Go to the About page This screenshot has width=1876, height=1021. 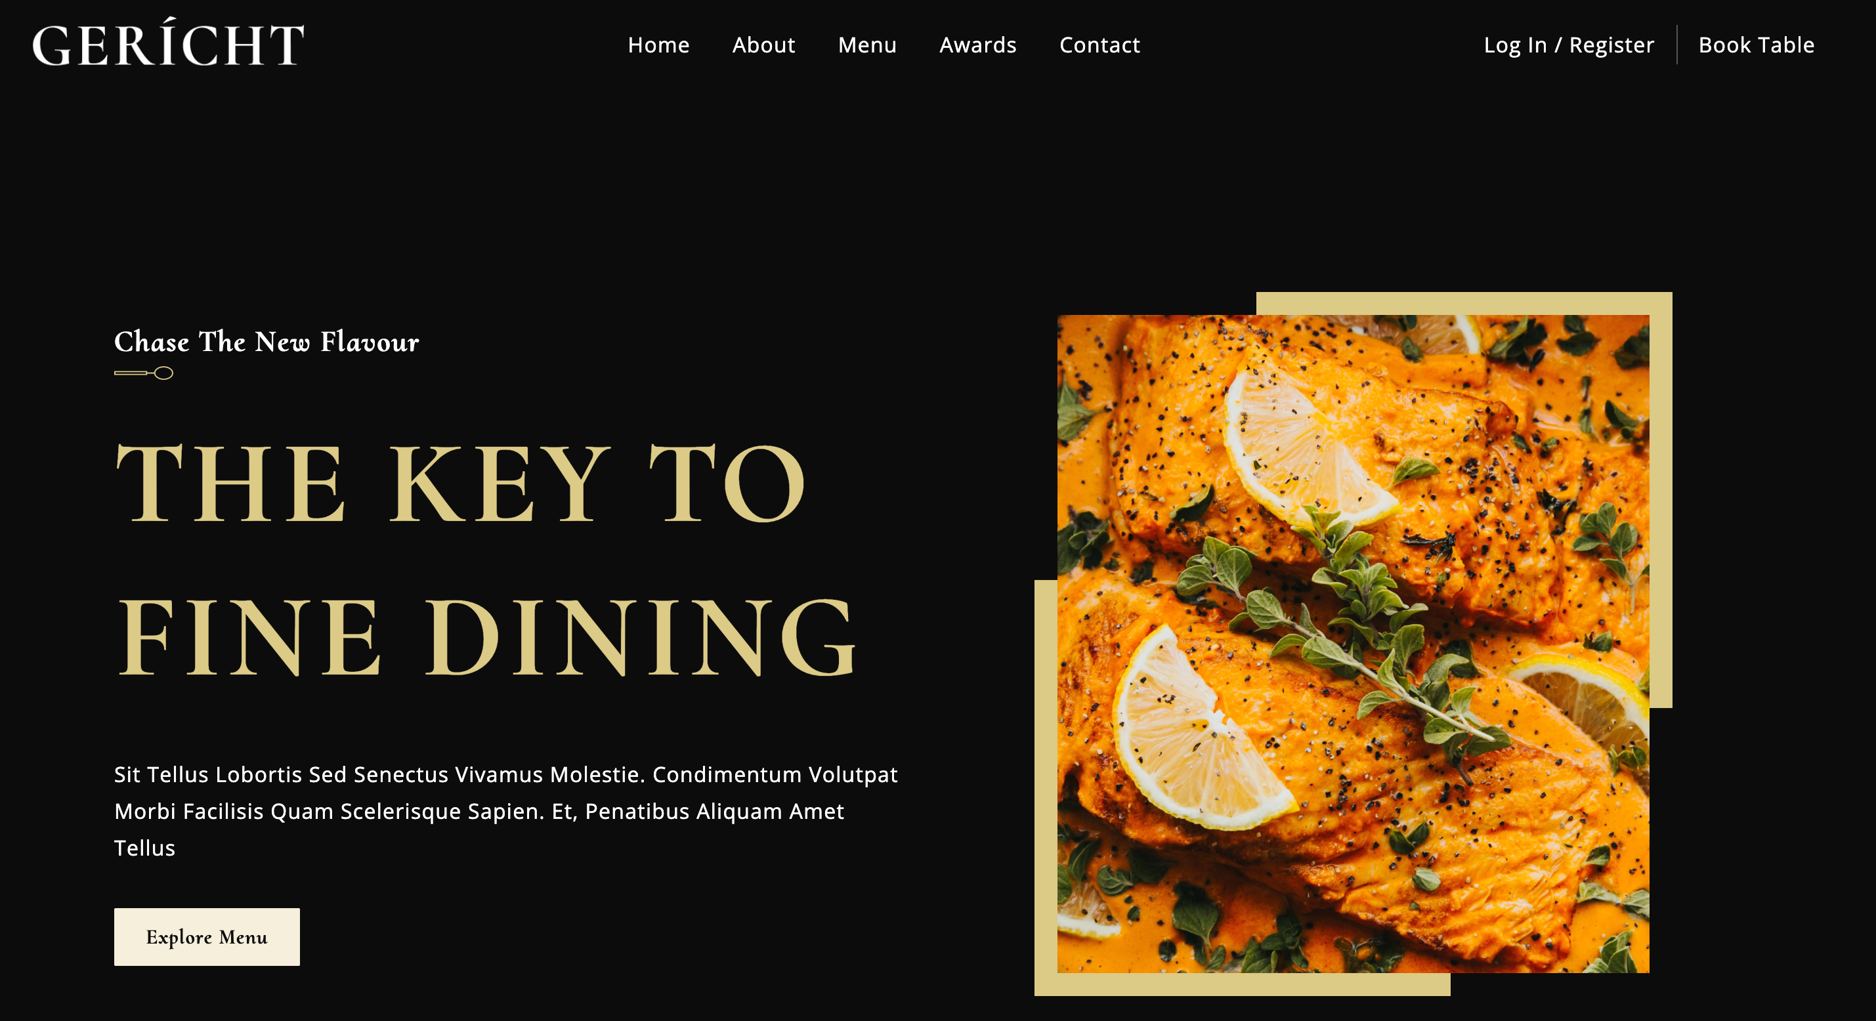click(763, 45)
